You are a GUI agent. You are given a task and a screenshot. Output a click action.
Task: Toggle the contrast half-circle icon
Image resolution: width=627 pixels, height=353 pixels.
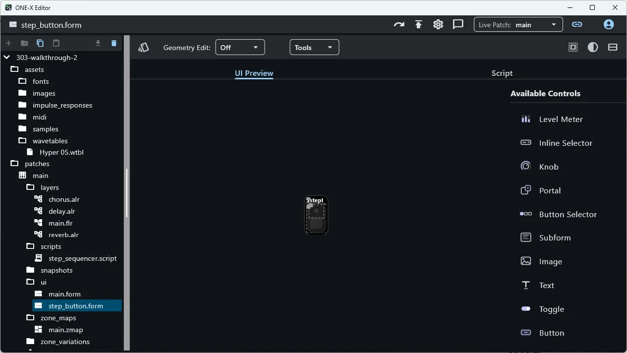point(593,47)
